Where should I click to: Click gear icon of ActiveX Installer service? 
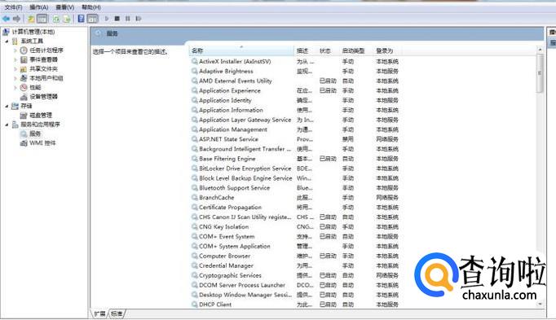[x=195, y=61]
